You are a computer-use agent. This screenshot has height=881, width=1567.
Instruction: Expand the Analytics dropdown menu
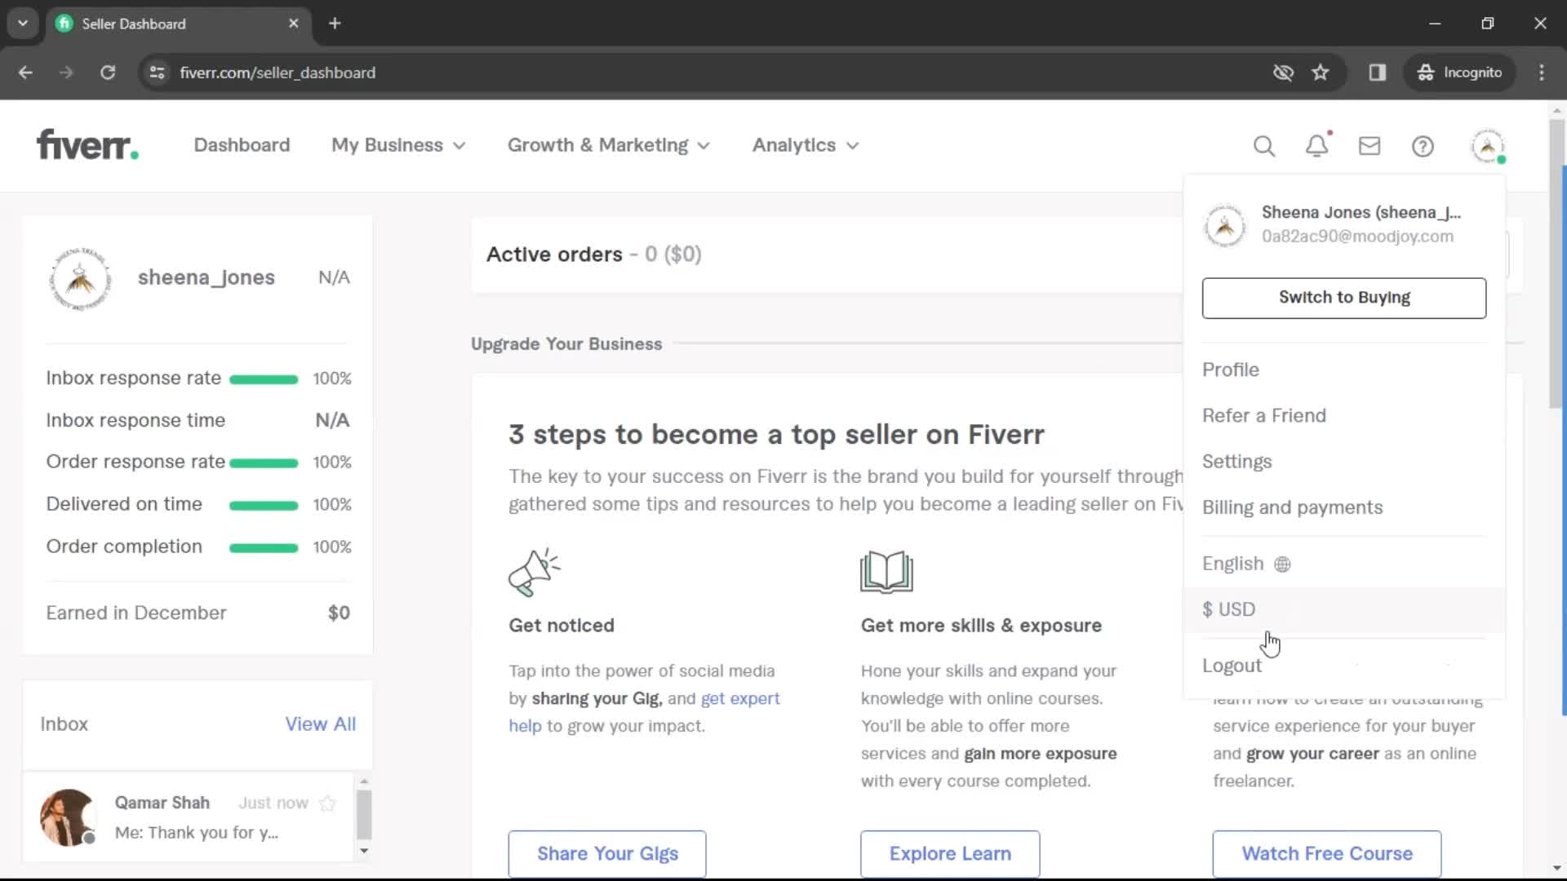805,145
